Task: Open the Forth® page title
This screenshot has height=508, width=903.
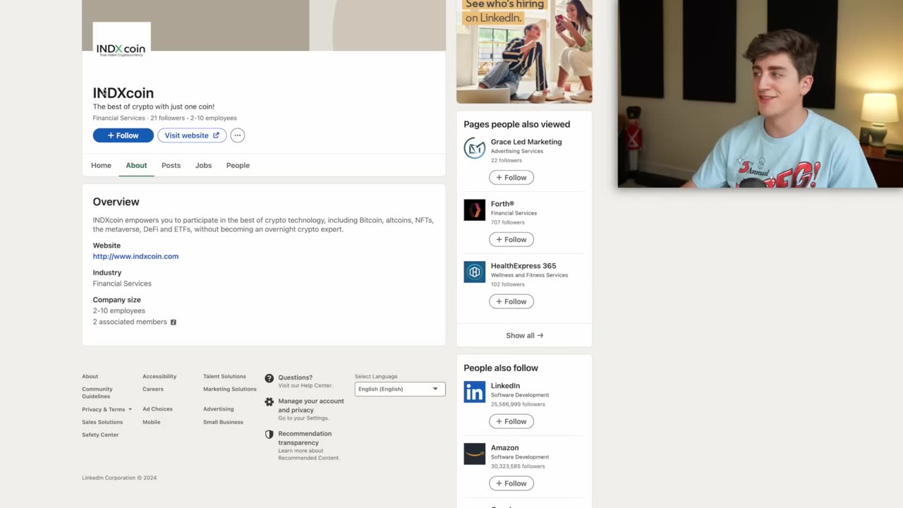Action: (502, 204)
